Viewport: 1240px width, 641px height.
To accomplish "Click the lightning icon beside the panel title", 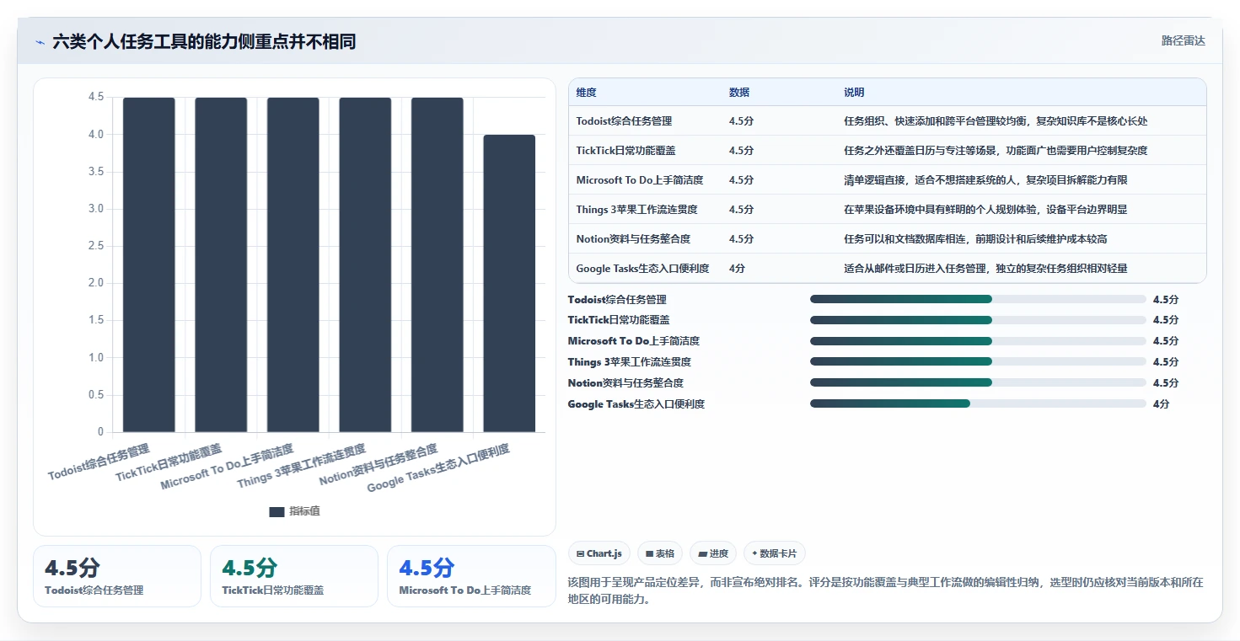I will pos(40,41).
